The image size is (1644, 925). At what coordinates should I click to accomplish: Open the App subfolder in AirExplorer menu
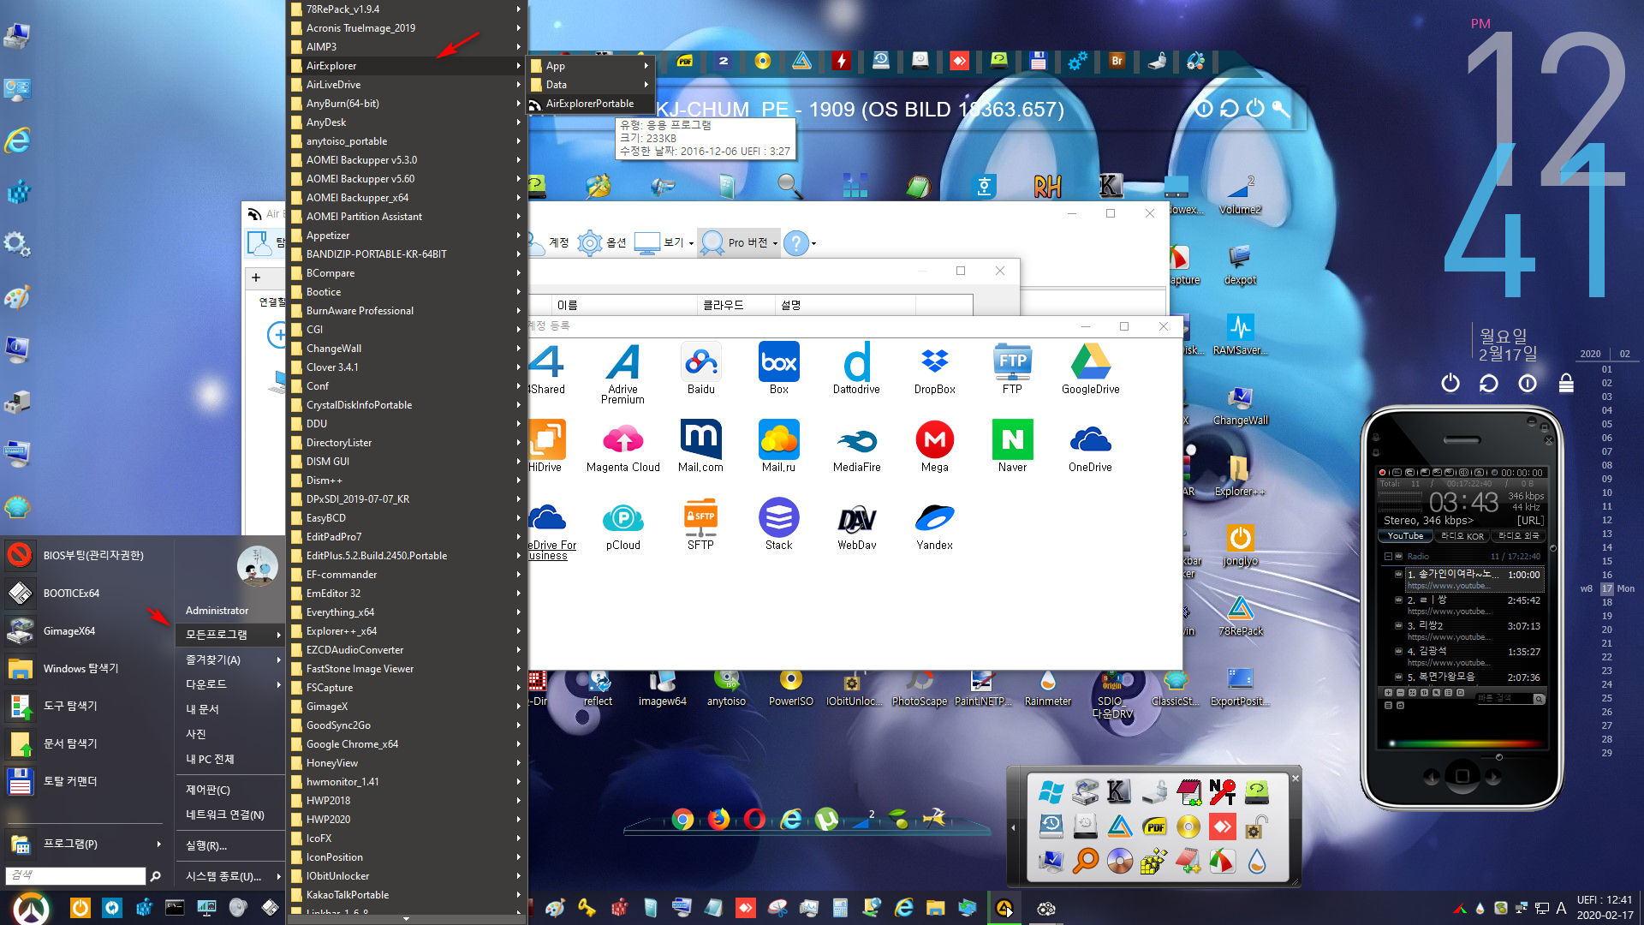click(591, 66)
